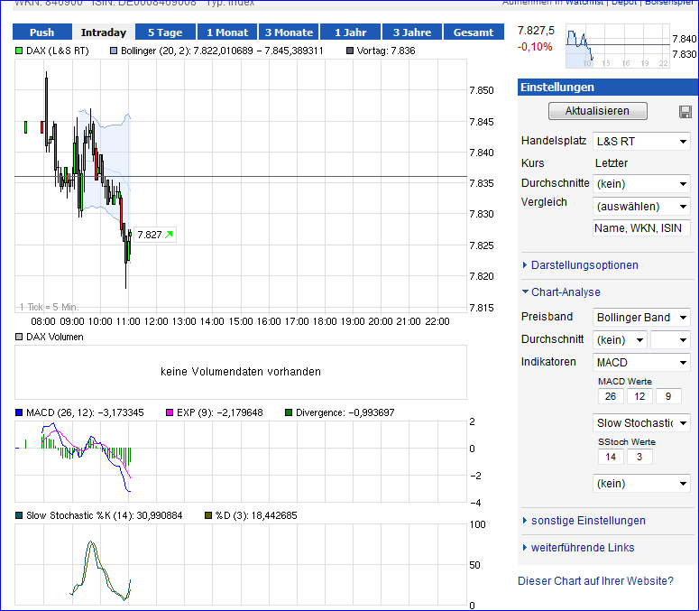Click the Name, WKN, ISIN input field
This screenshot has width=699, height=611.
click(x=641, y=229)
